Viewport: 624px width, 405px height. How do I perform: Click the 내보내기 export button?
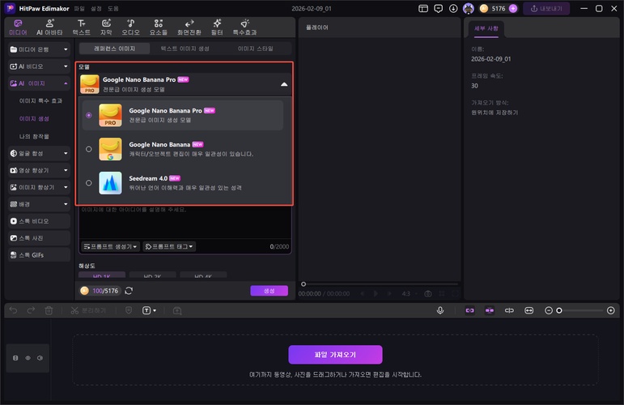tap(546, 8)
